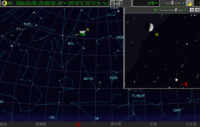Click the step-forward right arrow button
Image resolution: width=200 pixels, height=127 pixels.
(x=121, y=3)
